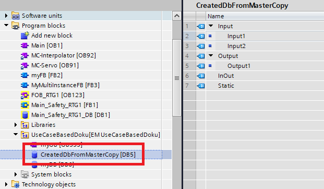Click the MyMultiInstanceFB [FB3] block icon
The image size is (324, 189).
pyautogui.click(x=25, y=85)
